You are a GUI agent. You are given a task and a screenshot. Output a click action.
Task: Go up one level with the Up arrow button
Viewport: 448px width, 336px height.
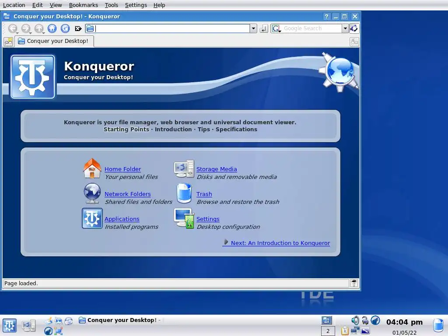pos(39,28)
